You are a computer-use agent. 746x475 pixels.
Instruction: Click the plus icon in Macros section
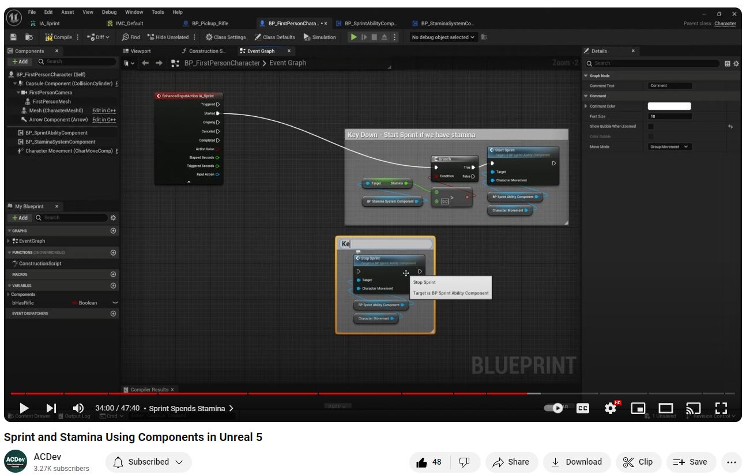coord(113,275)
